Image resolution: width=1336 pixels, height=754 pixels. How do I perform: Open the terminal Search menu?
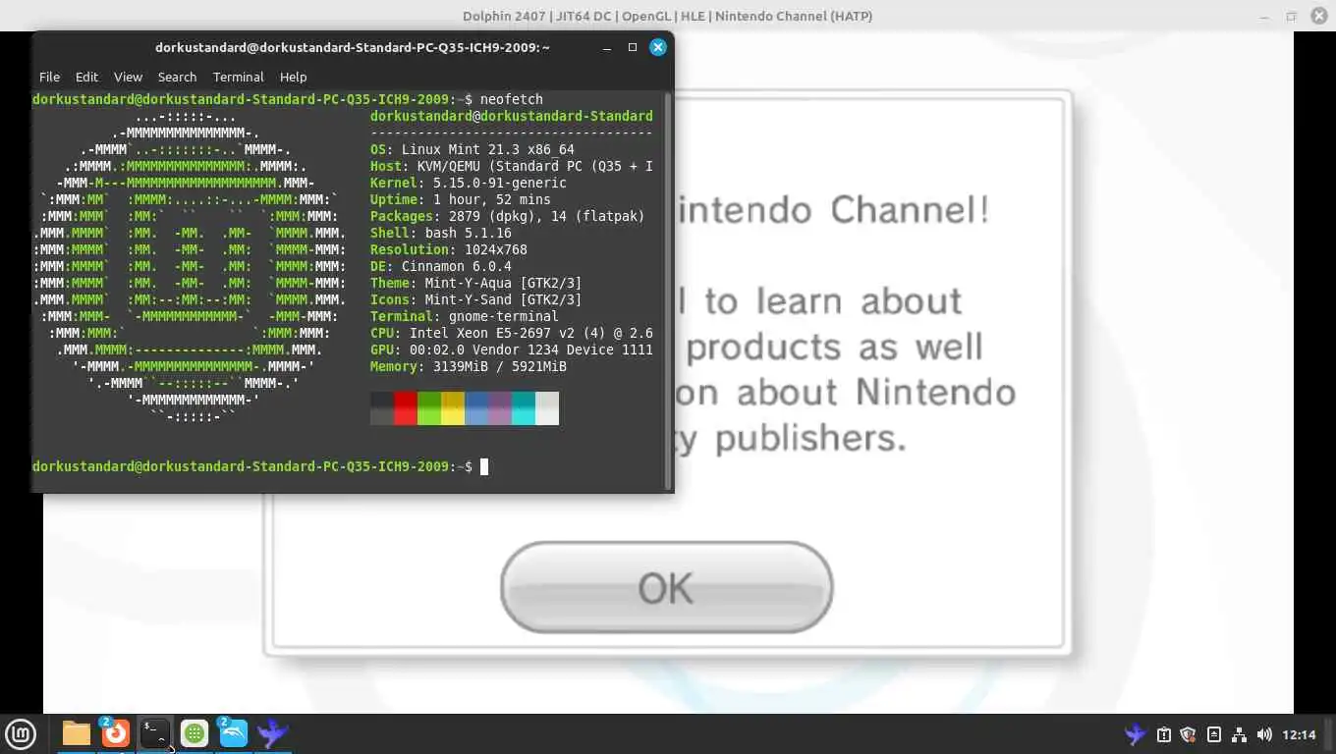pyautogui.click(x=177, y=77)
